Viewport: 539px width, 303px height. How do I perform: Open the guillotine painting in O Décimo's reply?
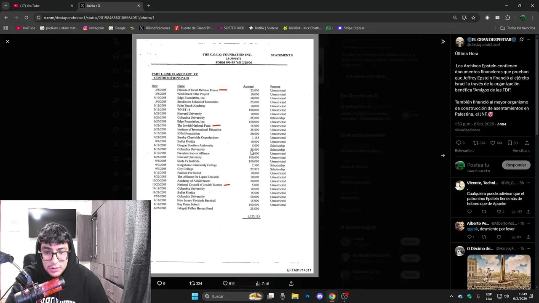click(499, 272)
